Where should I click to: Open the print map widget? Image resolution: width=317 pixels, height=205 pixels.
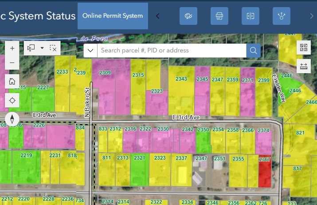click(x=219, y=16)
